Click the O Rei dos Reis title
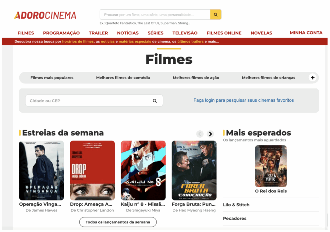The width and height of the screenshot is (330, 232). pyautogui.click(x=271, y=191)
